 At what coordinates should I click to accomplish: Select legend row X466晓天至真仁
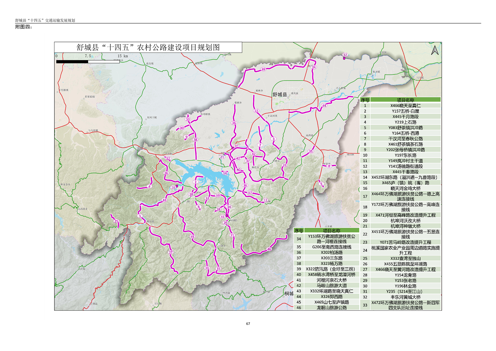[x=400, y=105]
